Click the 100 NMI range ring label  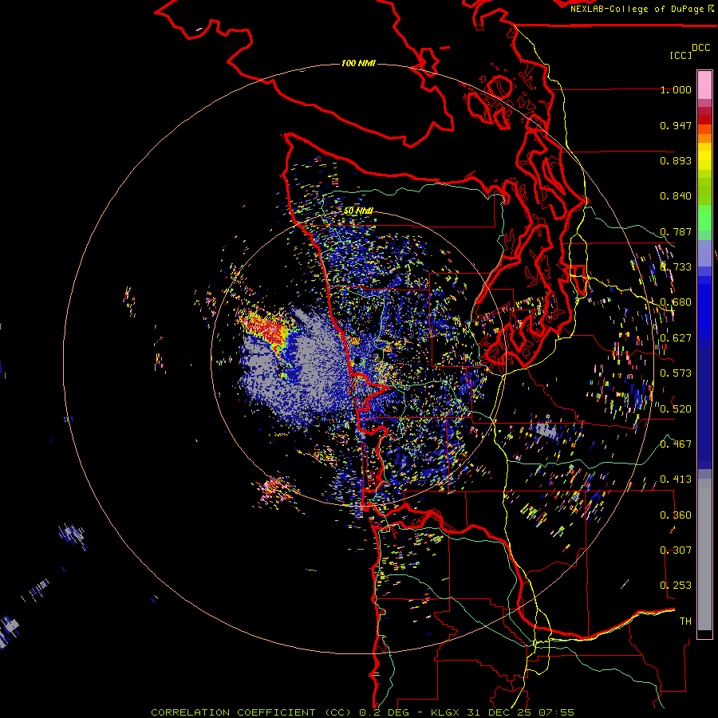pyautogui.click(x=358, y=63)
